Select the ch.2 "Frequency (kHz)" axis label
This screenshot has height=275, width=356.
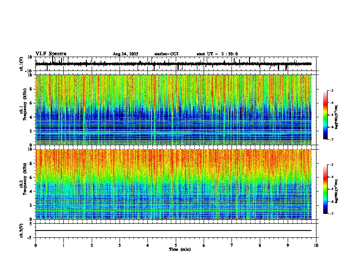[25, 179]
